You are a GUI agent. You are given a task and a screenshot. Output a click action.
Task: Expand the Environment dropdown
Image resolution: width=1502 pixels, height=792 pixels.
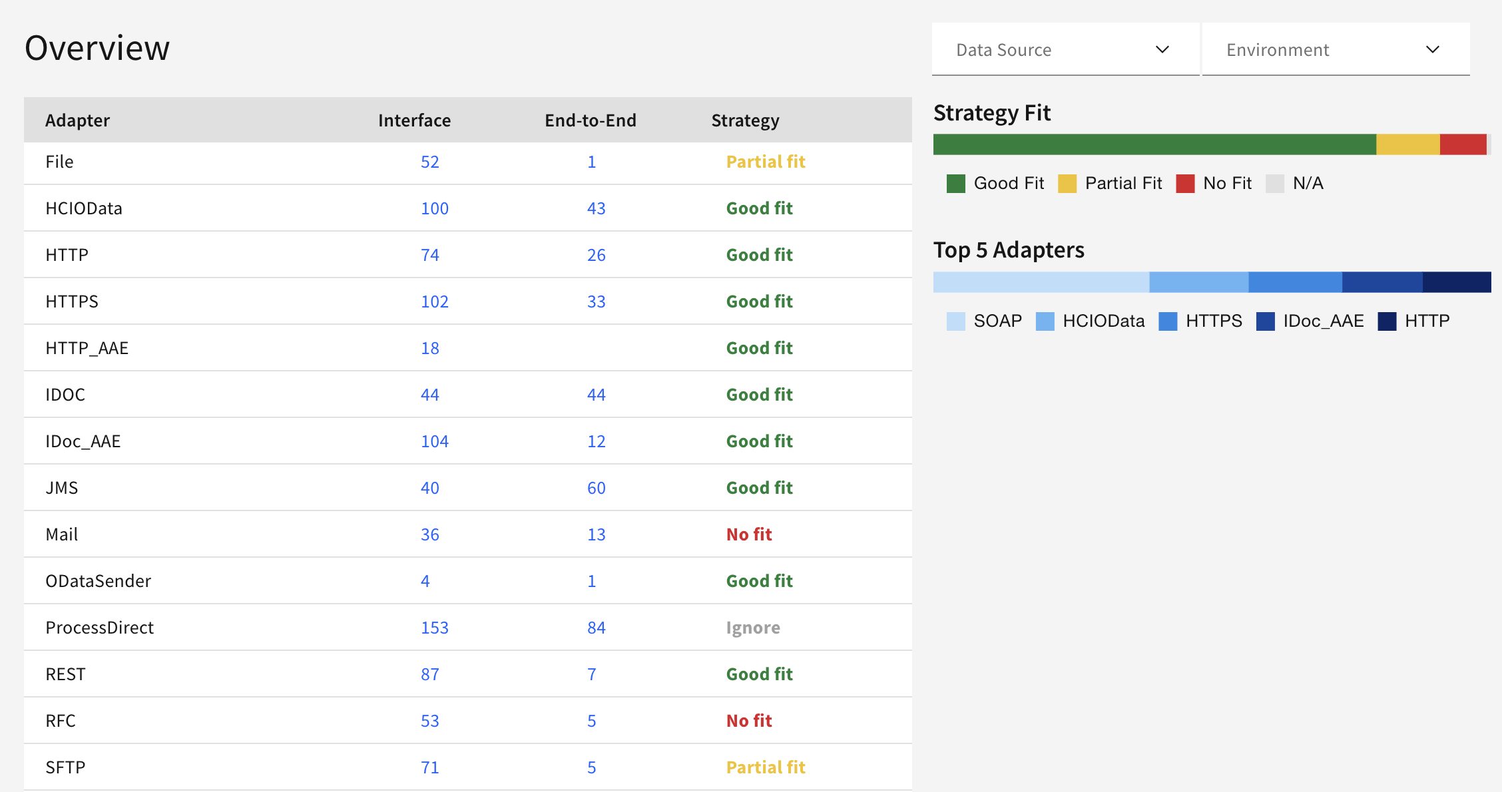point(1336,50)
